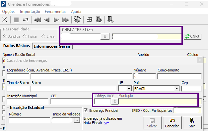Click the Complemento field
The height and width of the screenshot is (131, 208).
tap(179, 76)
